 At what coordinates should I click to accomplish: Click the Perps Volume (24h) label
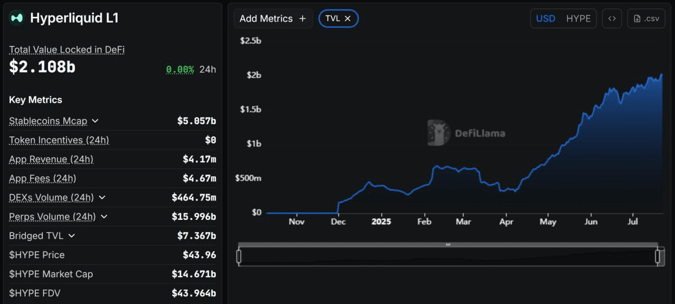tap(53, 217)
